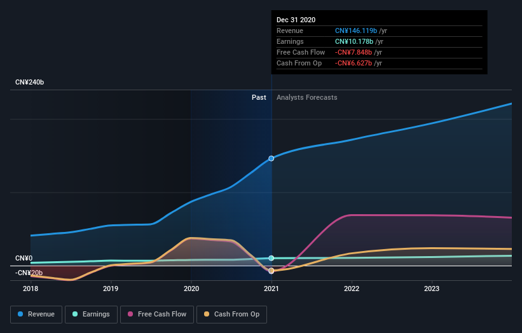Click the Dec 31 2020 tooltip date
The height and width of the screenshot is (333, 522).
(x=296, y=20)
